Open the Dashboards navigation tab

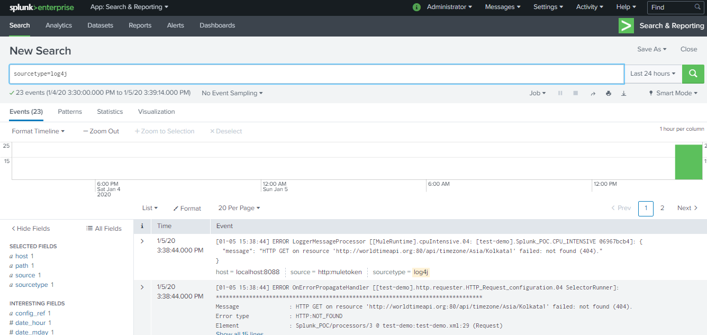(217, 25)
